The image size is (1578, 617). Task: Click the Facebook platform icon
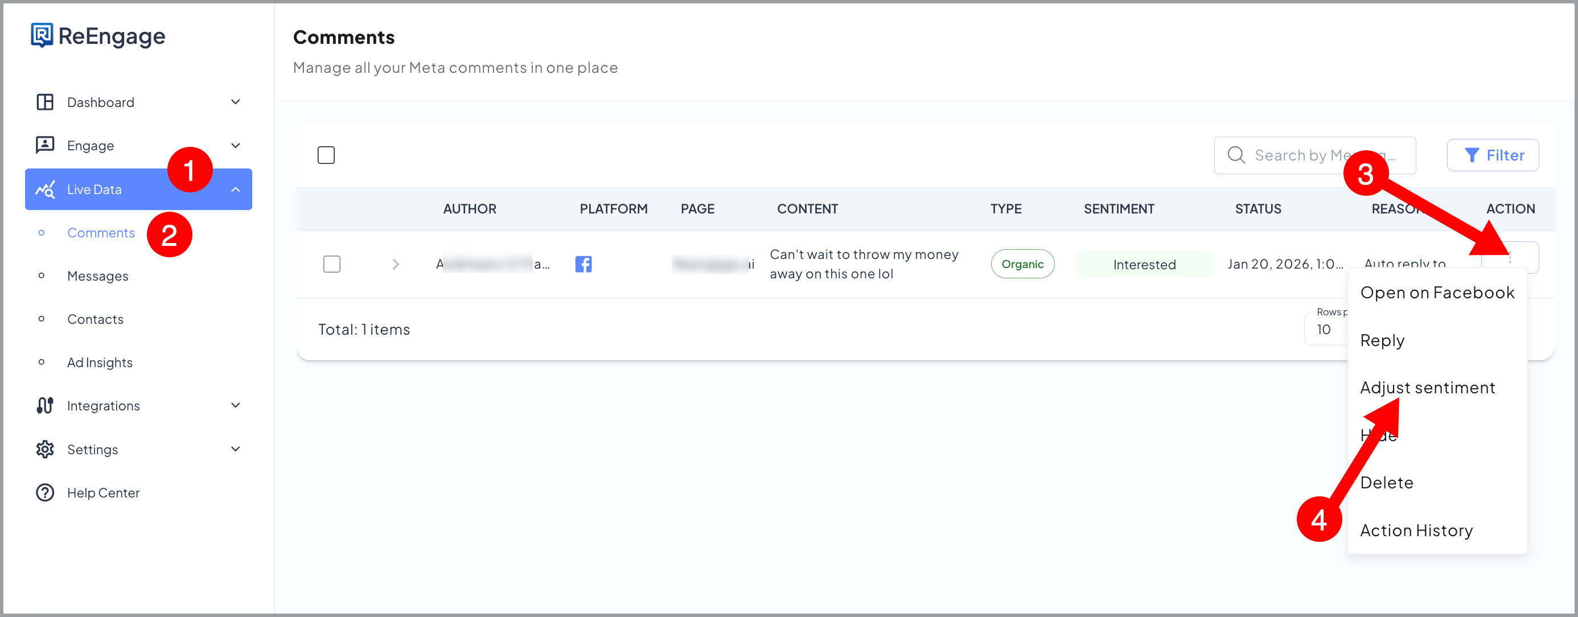point(583,264)
